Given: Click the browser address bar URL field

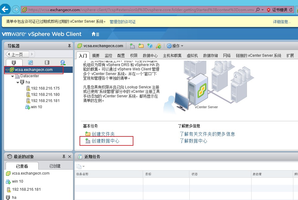Looking at the screenshot, I should (140, 10).
